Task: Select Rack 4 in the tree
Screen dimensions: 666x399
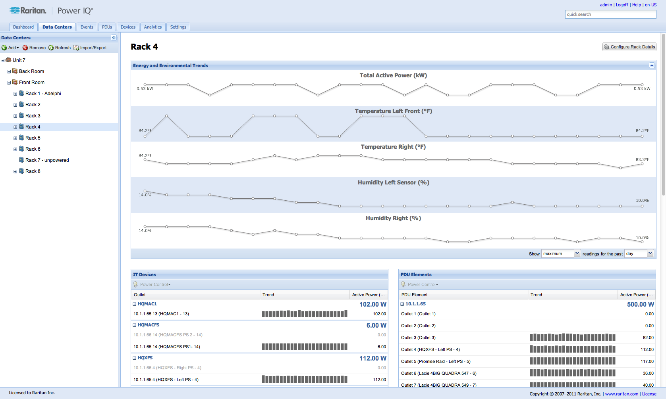Action: (59, 127)
